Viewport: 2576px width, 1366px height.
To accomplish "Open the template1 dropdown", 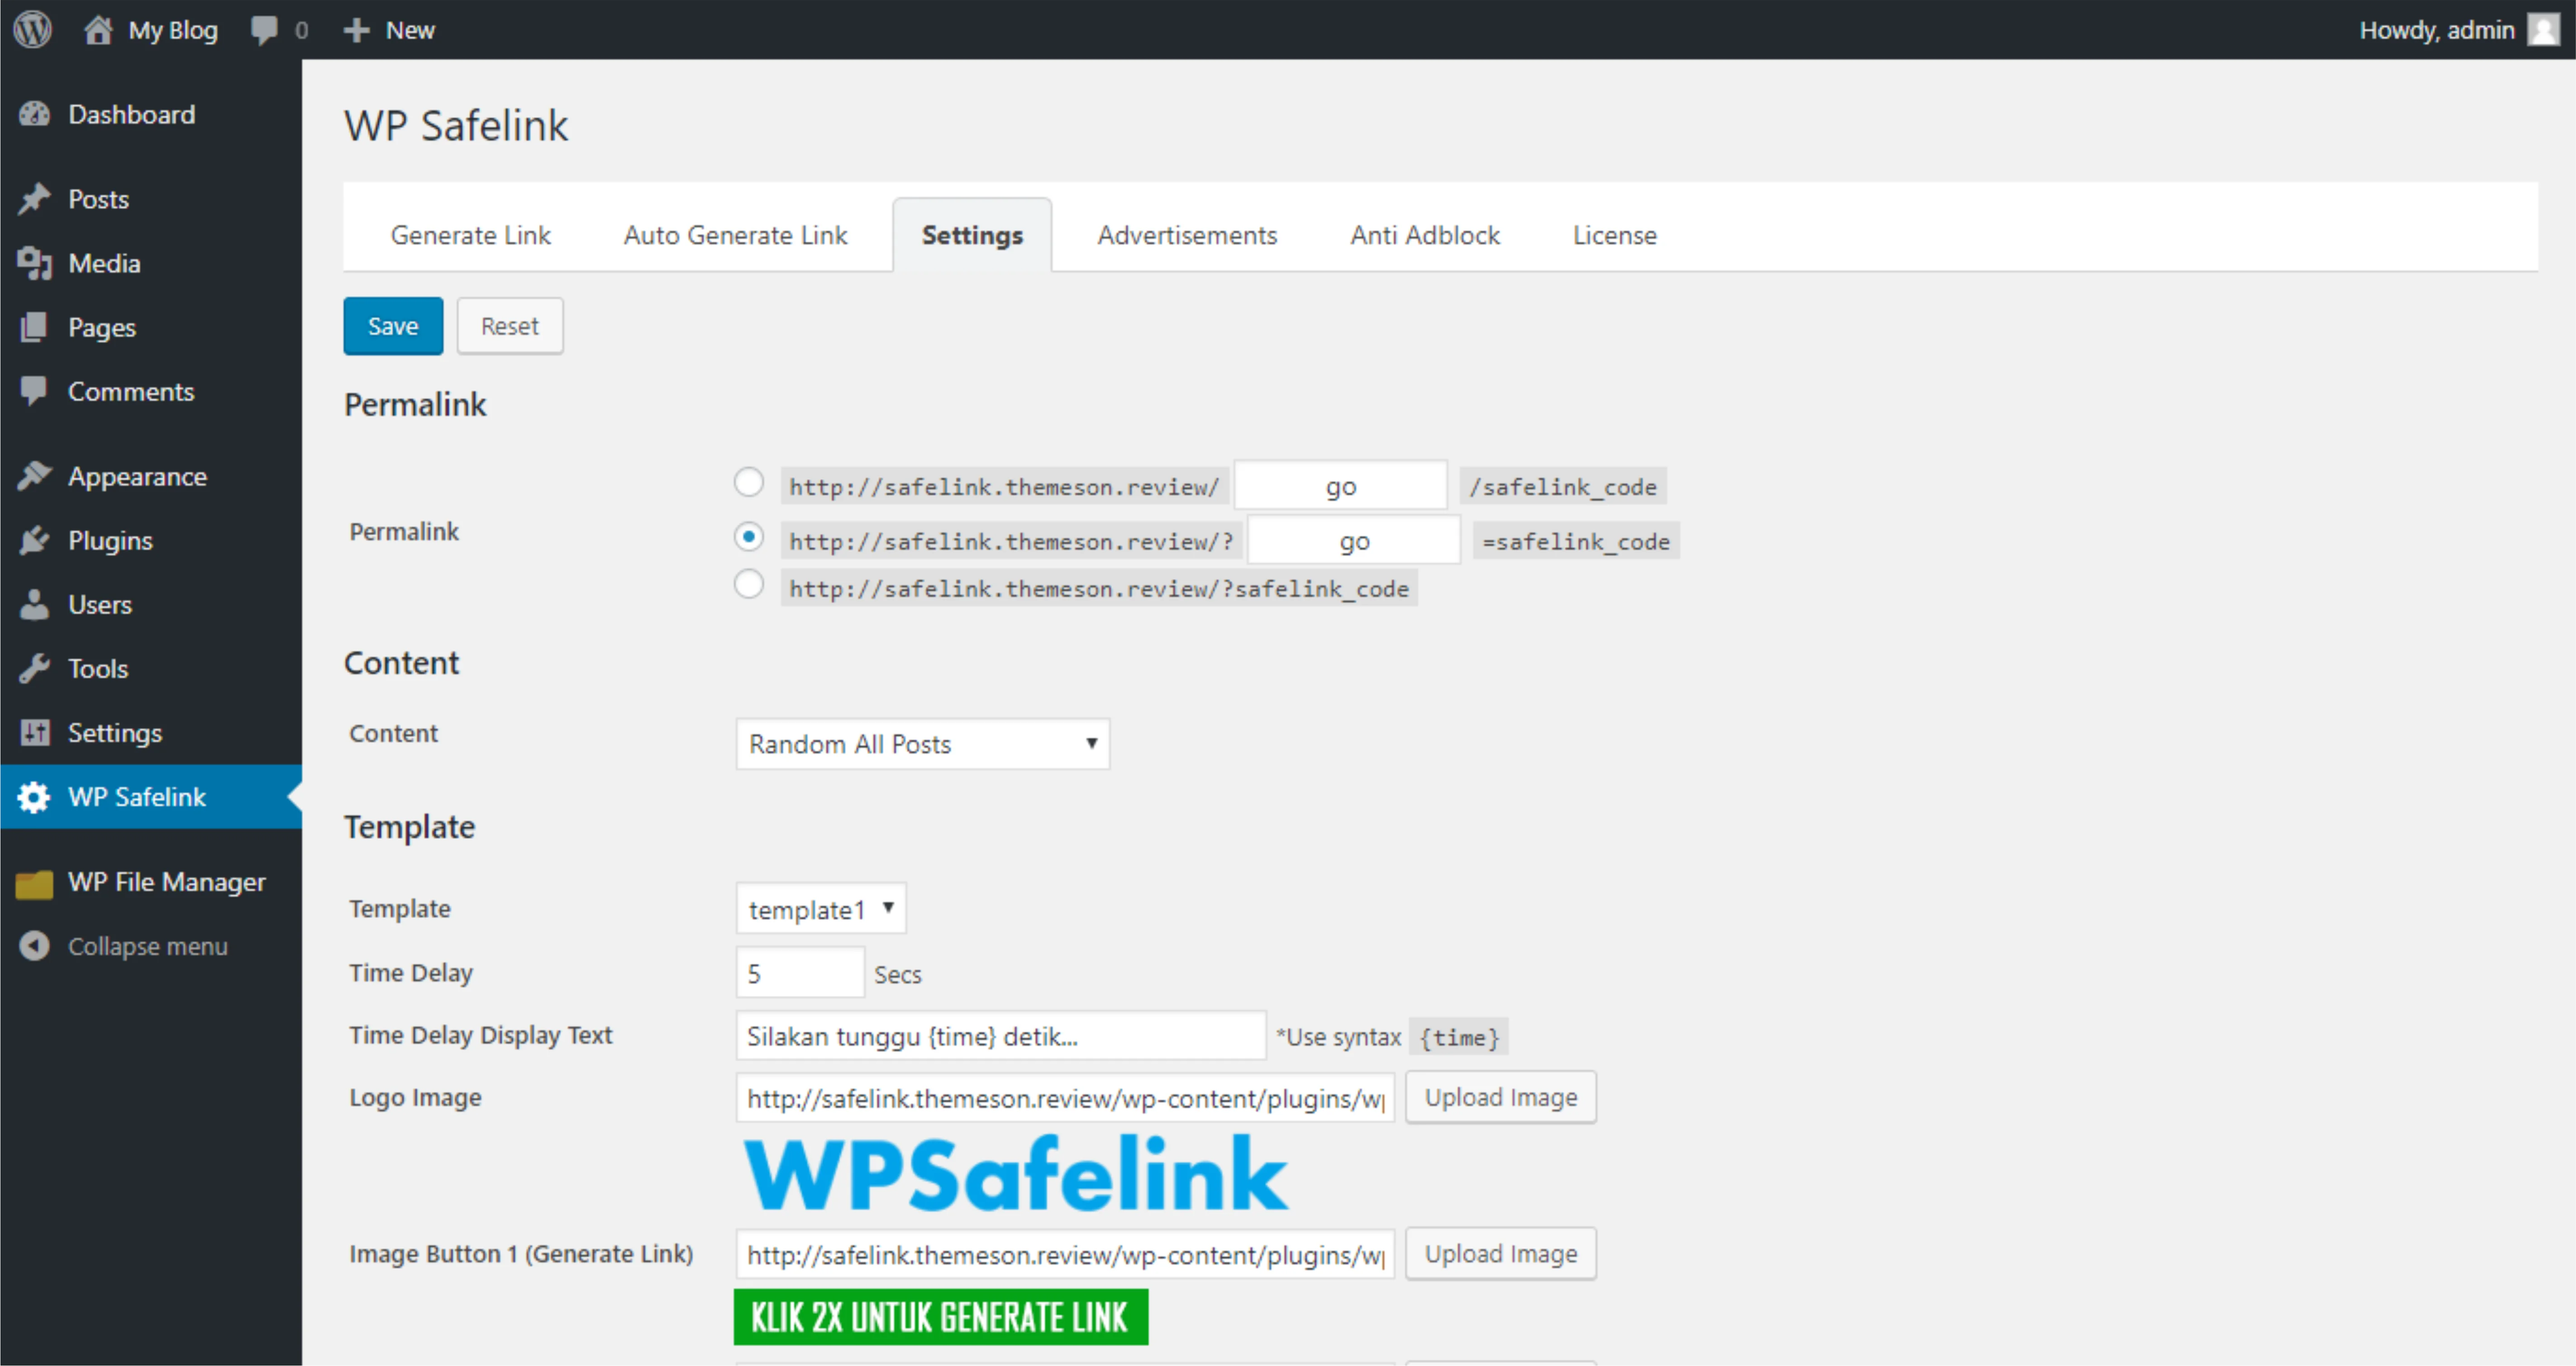I will coord(820,908).
